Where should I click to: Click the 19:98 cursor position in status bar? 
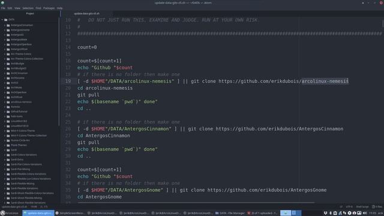pos(34,206)
